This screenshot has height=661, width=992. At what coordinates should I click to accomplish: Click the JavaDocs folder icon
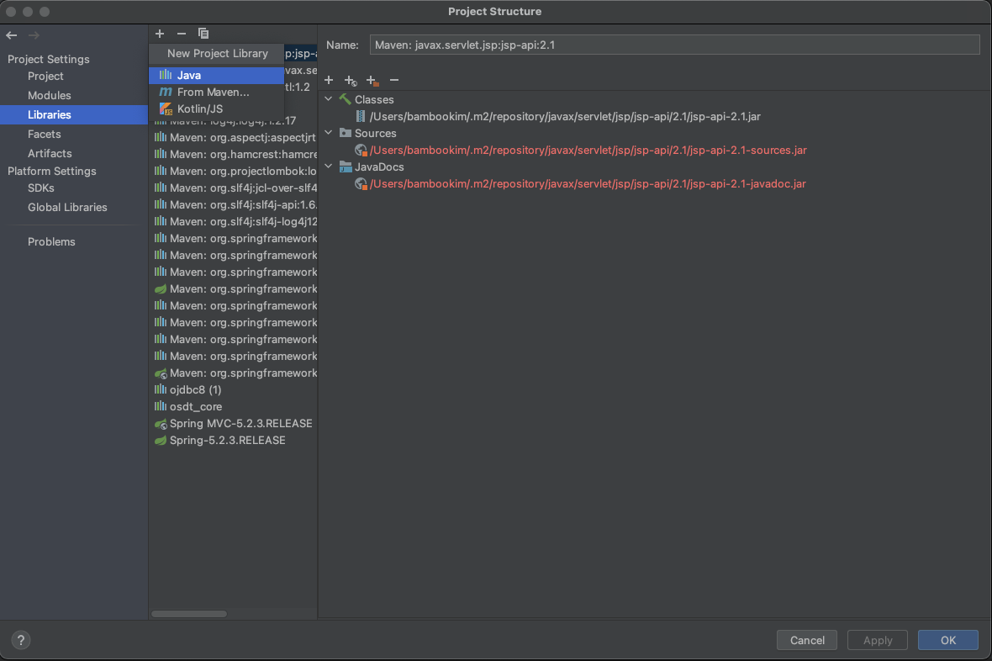(x=345, y=167)
